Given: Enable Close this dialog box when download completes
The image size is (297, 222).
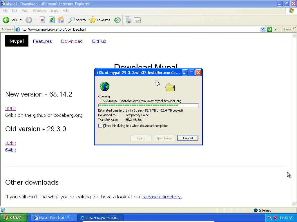Looking at the screenshot, I should [x=100, y=126].
